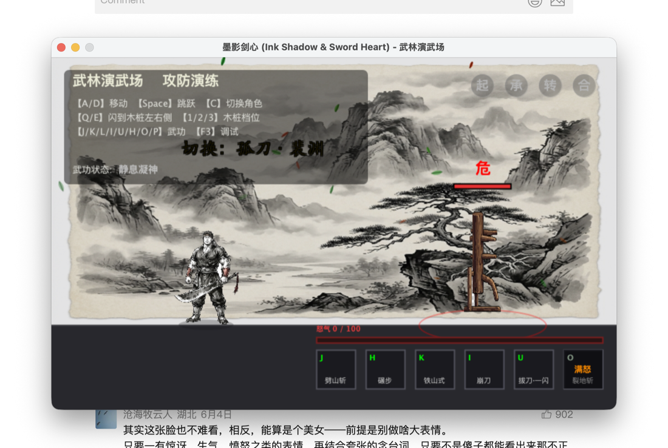Click the red 危 warning label
The height and width of the screenshot is (448, 668).
[x=483, y=169]
